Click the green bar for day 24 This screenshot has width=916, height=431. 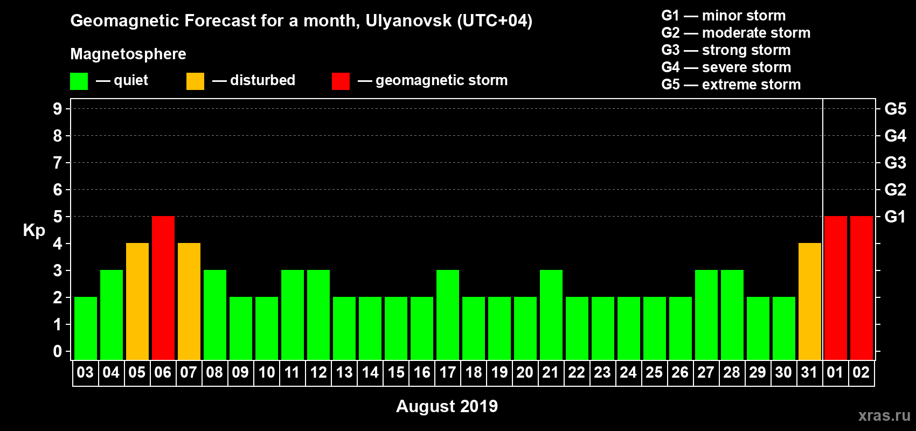click(x=629, y=328)
